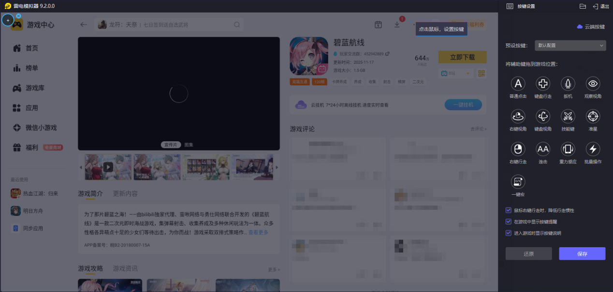
Task: Click the 卡牌养成 tag
Action: [x=339, y=82]
